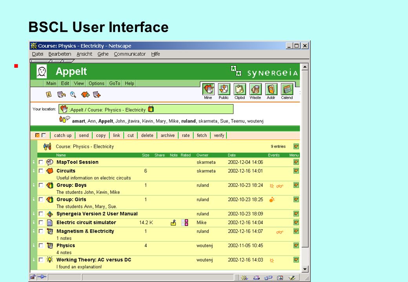
Task: Click the MapTool Session speech bubble icon
Action: click(x=50, y=162)
